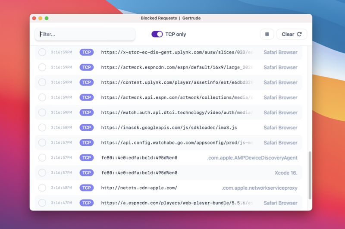
Task: Toggle the TCP only switch
Action: [157, 35]
